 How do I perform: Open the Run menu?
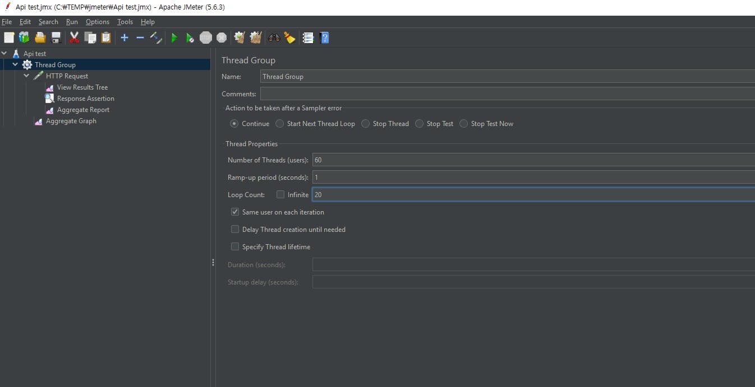coord(72,22)
